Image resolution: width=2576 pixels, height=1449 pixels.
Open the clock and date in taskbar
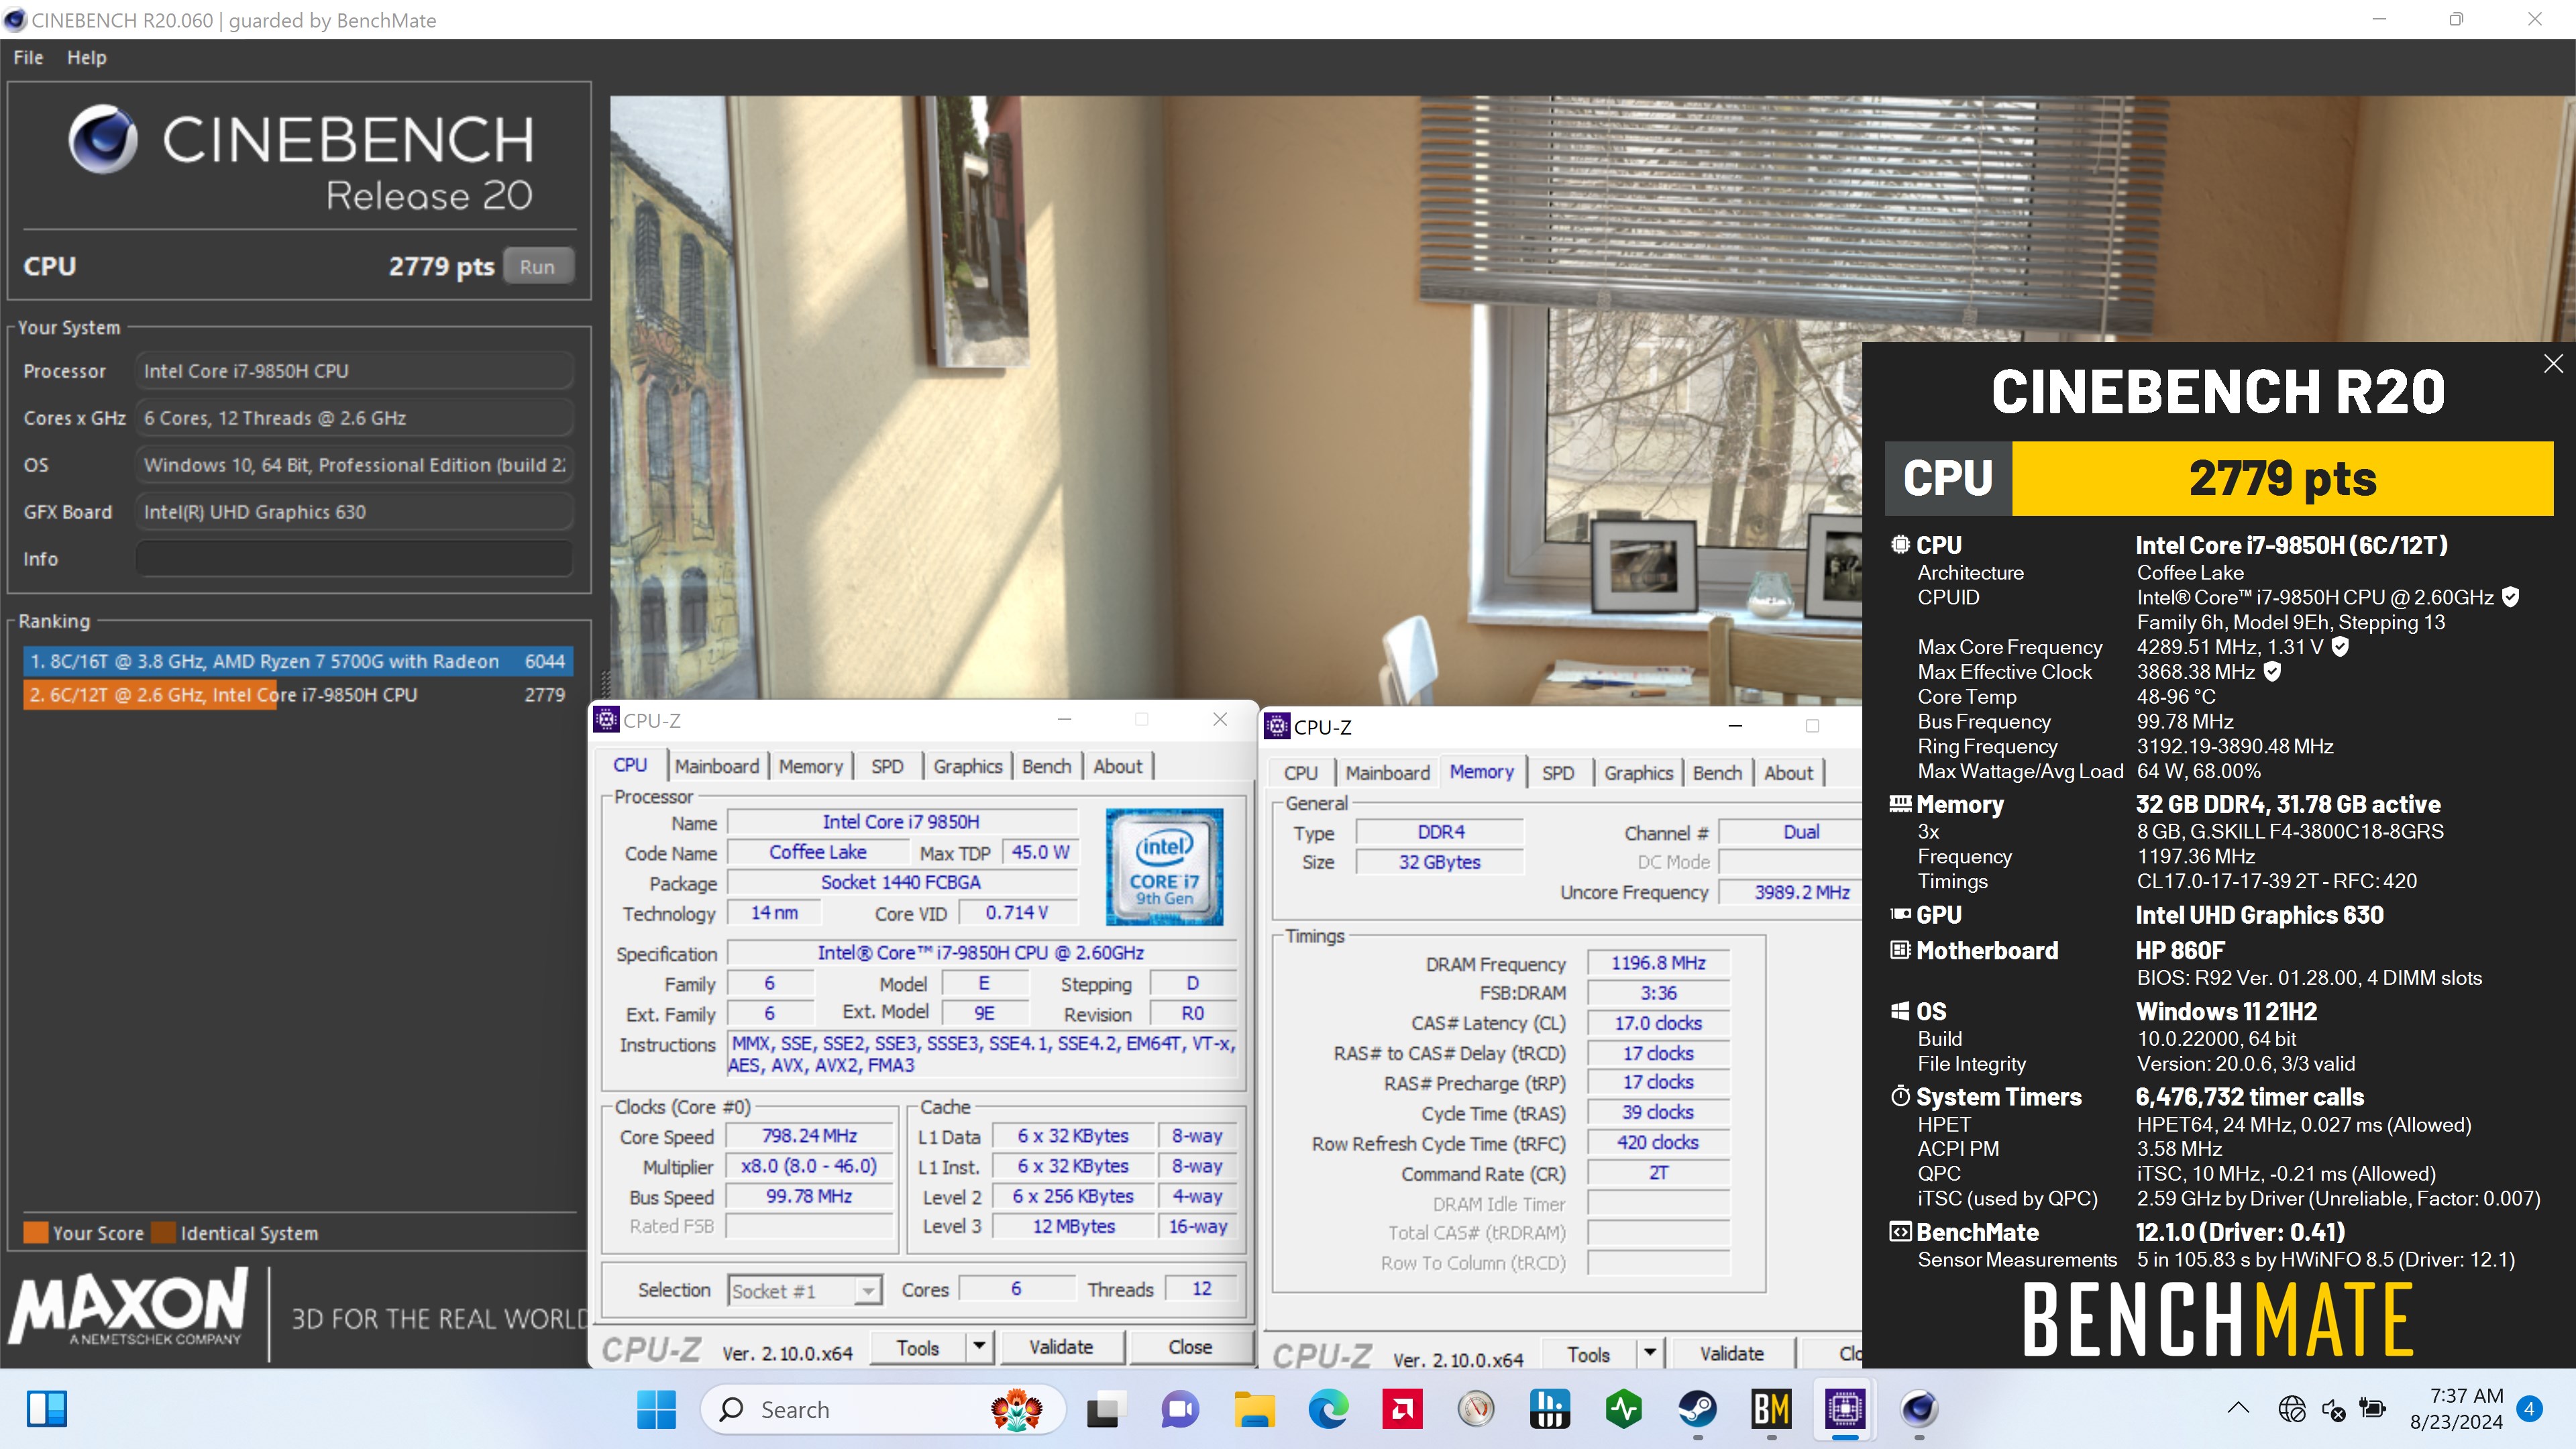click(x=2456, y=1409)
